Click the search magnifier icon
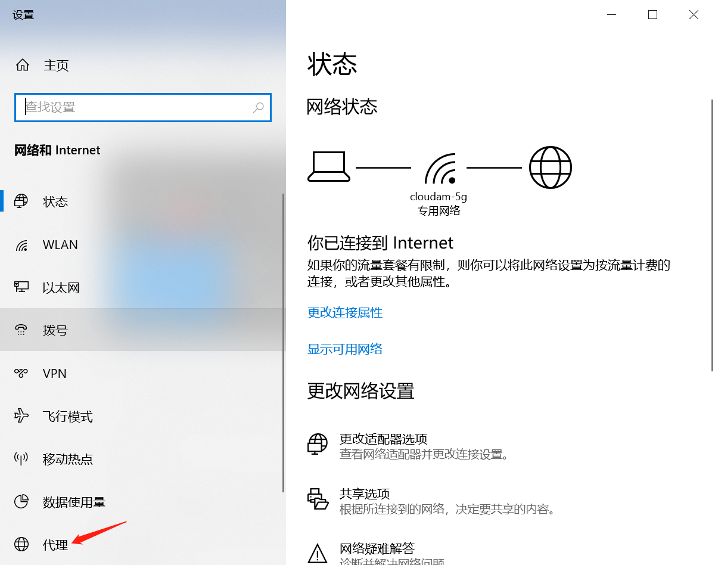715x565 pixels. [258, 107]
